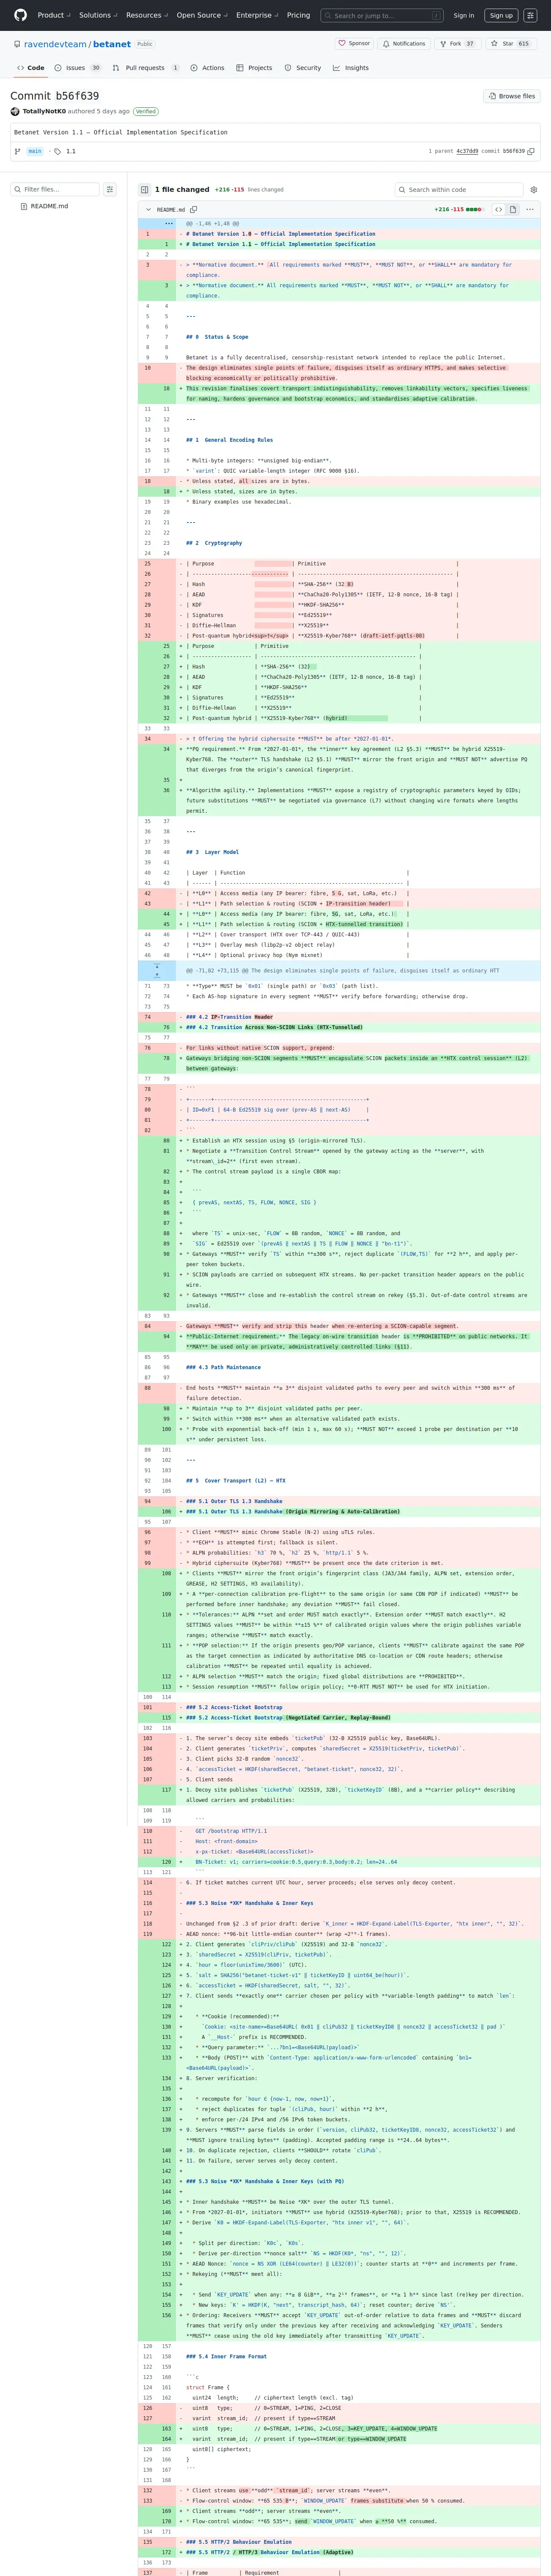Switch to the Code tab
The height and width of the screenshot is (2576, 551).
[x=30, y=68]
